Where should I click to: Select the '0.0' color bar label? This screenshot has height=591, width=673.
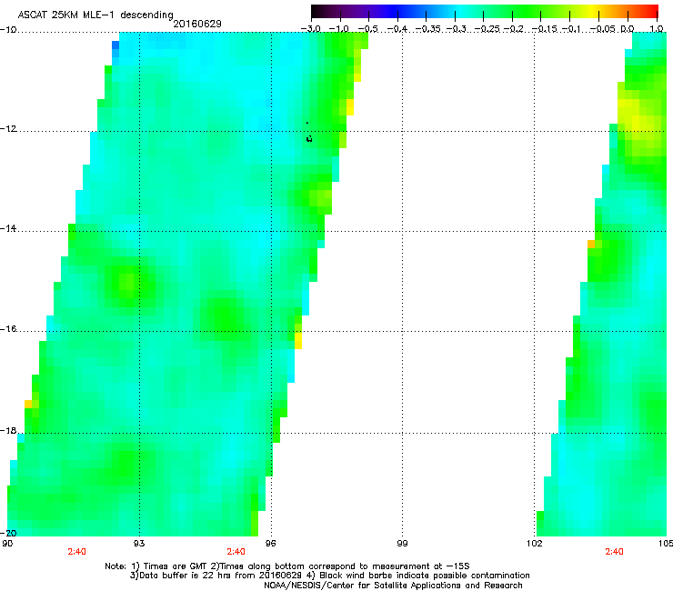(628, 29)
